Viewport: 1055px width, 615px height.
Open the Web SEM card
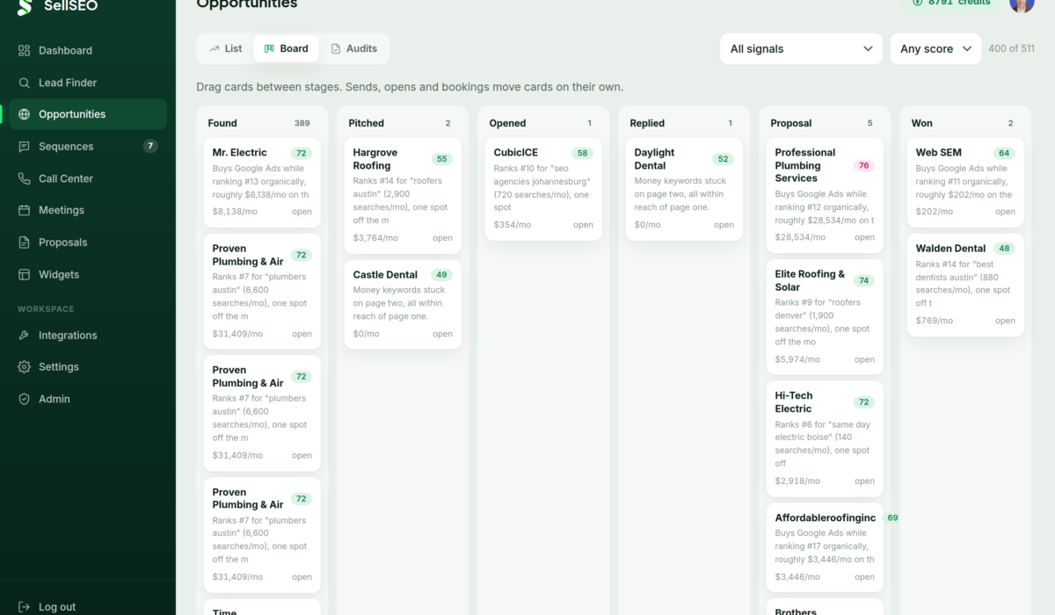point(965,182)
